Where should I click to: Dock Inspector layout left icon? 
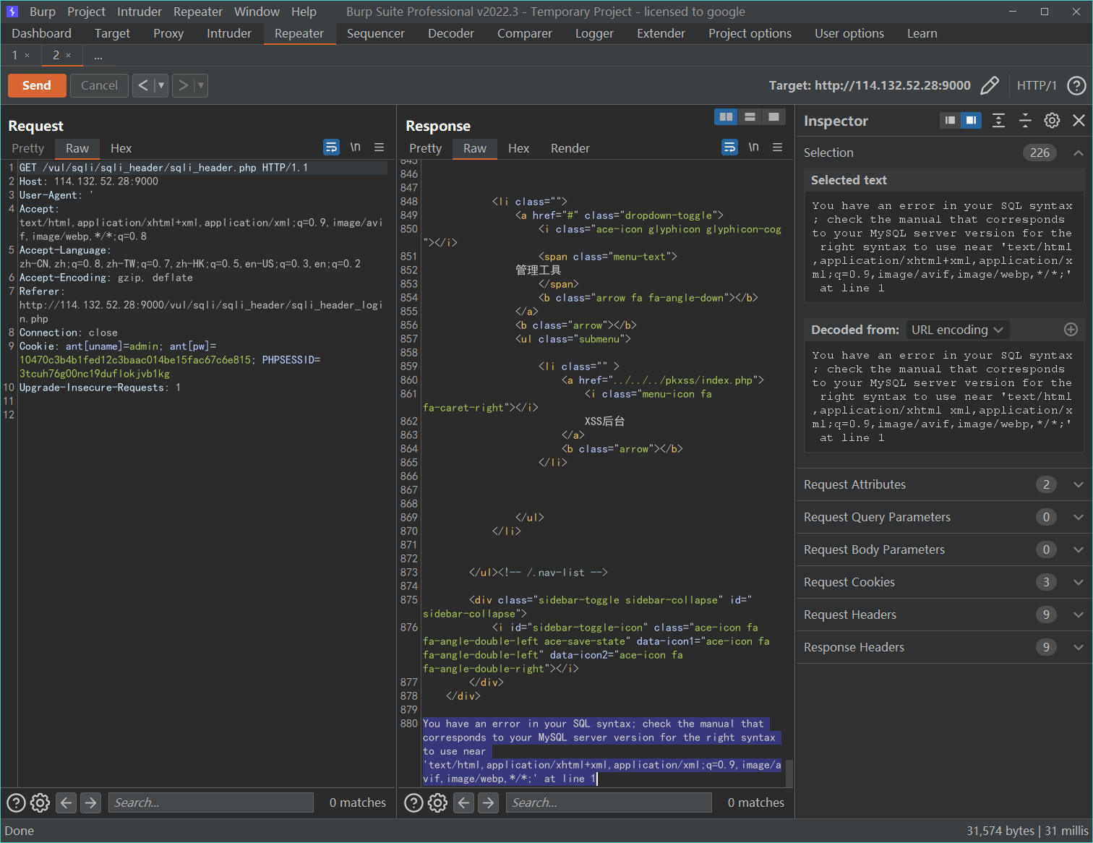pyautogui.click(x=950, y=121)
